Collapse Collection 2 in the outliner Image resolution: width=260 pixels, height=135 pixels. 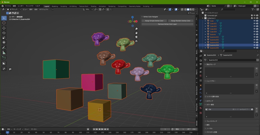(x=203, y=18)
